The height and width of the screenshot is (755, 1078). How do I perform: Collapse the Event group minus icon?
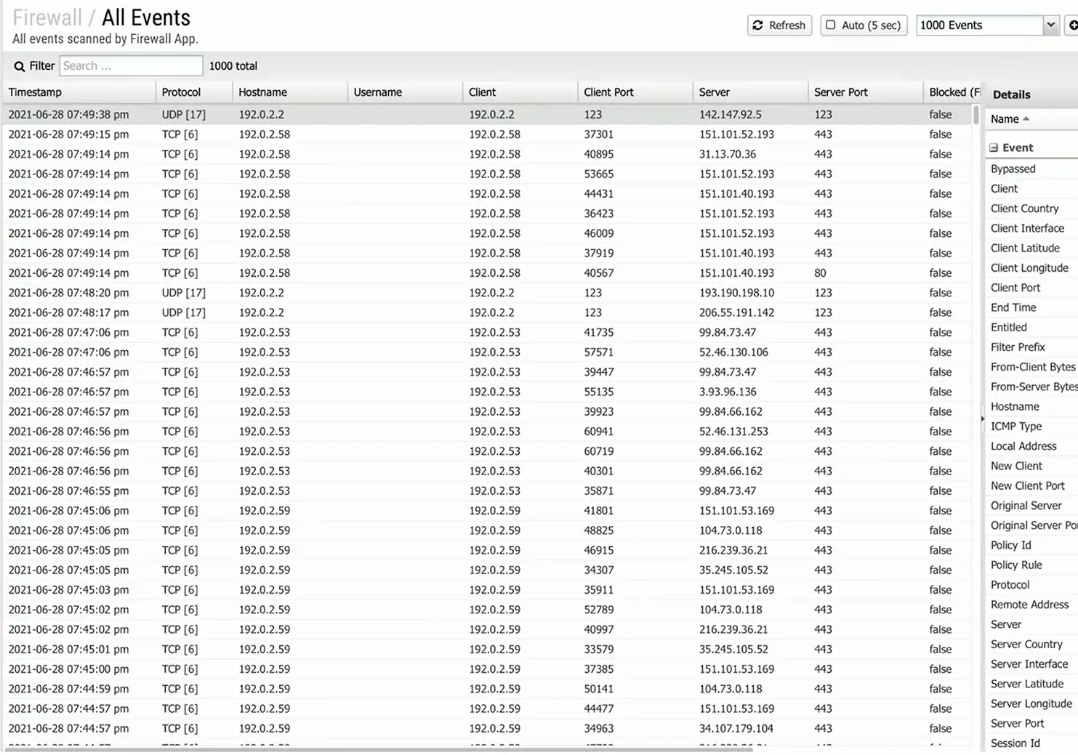point(994,148)
